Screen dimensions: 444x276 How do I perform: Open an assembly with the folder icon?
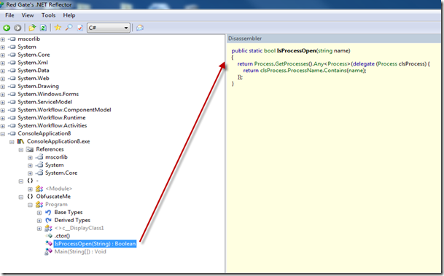[32, 28]
